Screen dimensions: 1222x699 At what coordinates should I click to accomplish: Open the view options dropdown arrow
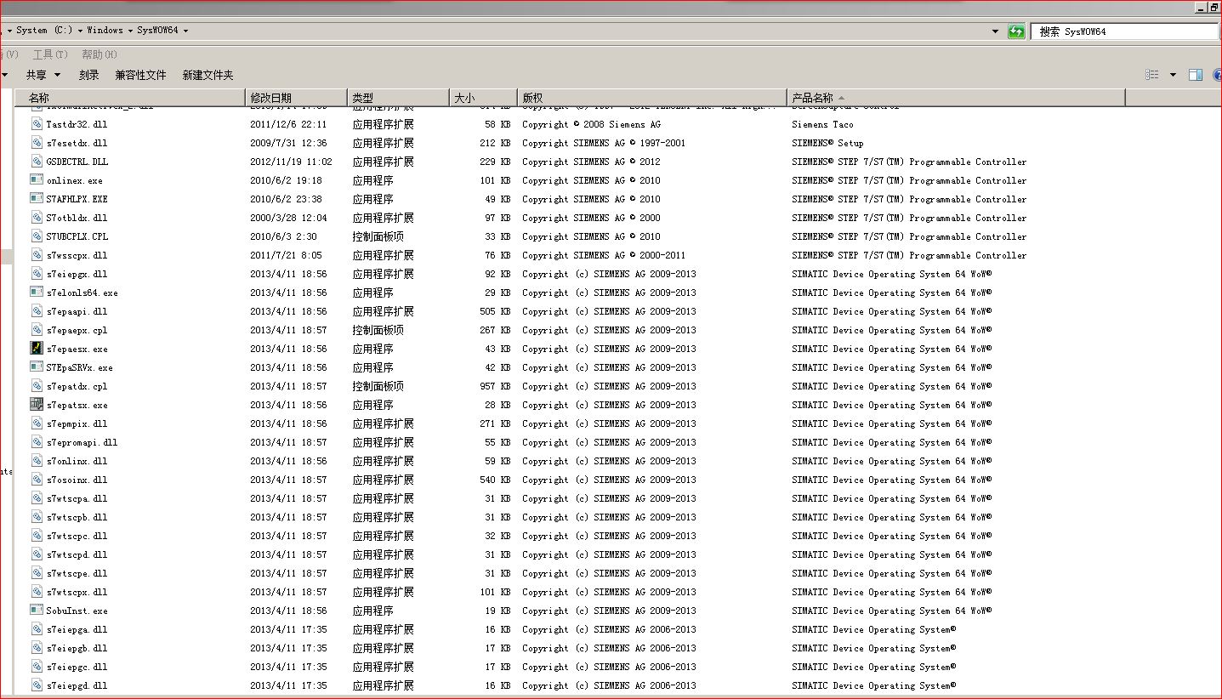1173,75
